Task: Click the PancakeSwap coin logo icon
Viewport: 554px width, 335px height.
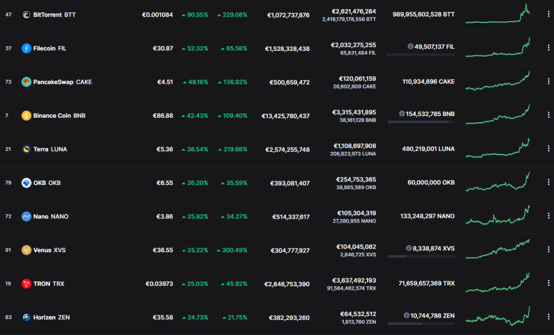Action: coord(26,82)
